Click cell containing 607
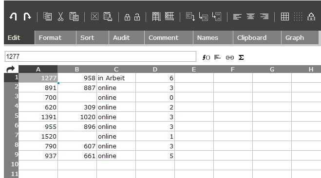The height and width of the screenshot is (178, 321). click(77, 146)
